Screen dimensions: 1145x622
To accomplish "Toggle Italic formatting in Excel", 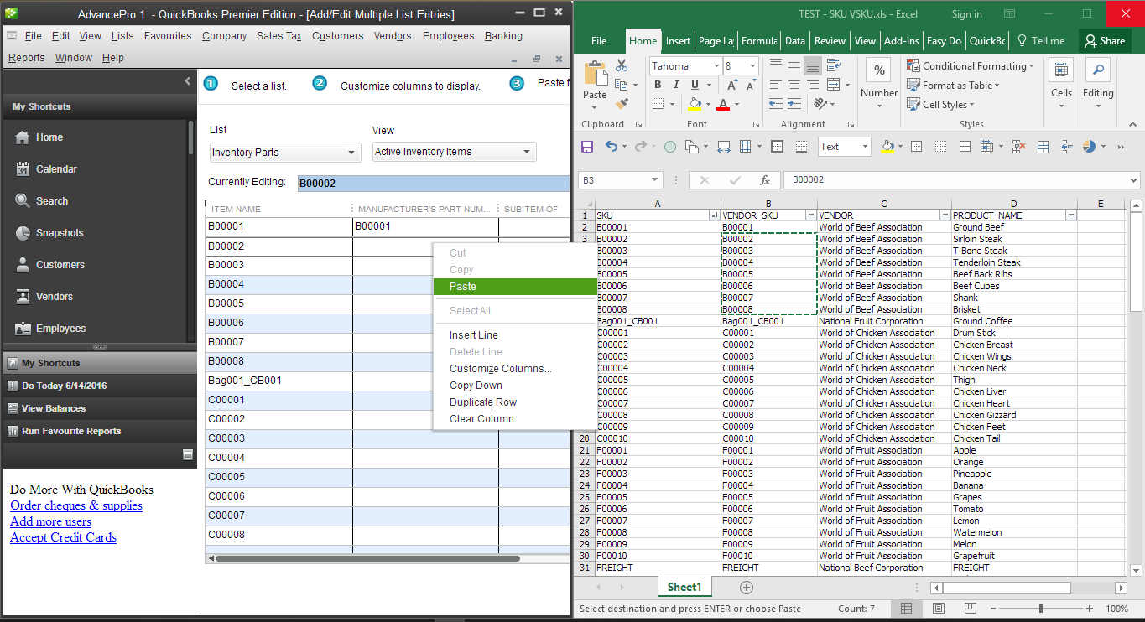I will point(676,85).
